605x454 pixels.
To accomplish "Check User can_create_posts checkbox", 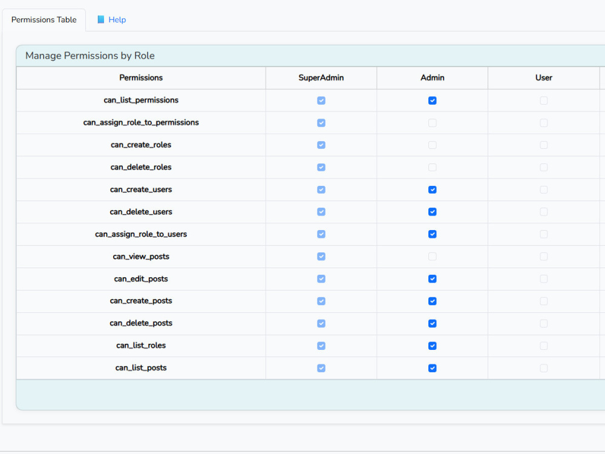I will [544, 301].
